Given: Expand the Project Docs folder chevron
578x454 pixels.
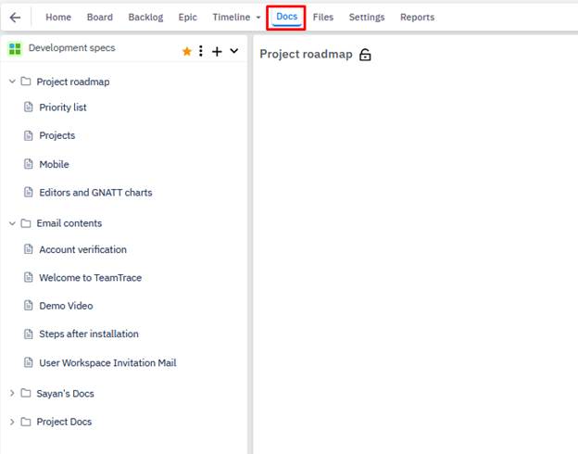Looking at the screenshot, I should 12,422.
